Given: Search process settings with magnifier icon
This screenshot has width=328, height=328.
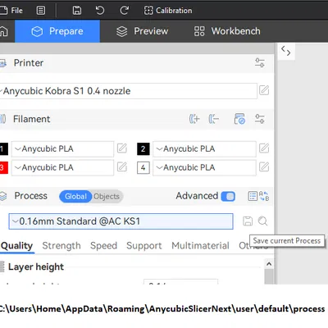Looking at the screenshot, I should [262, 221].
